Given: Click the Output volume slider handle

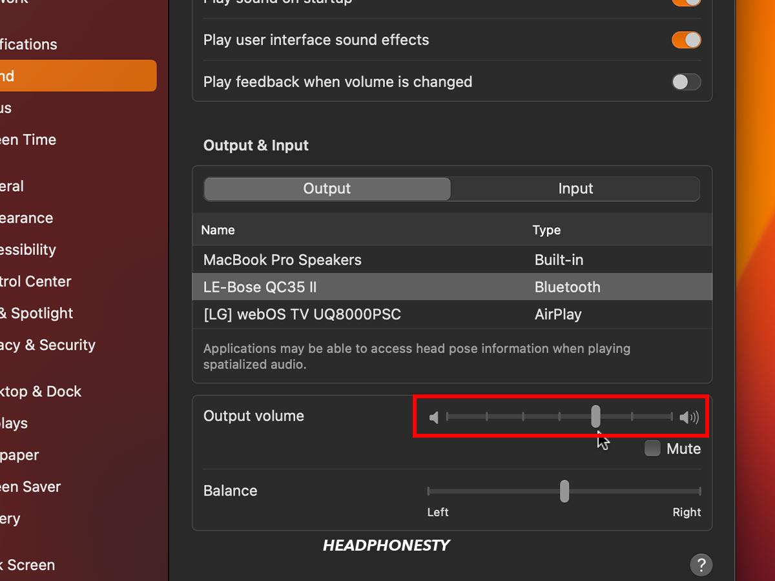Looking at the screenshot, I should click(595, 418).
